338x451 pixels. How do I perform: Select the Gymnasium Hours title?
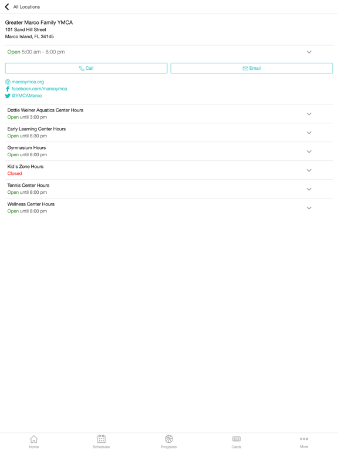tap(26, 148)
